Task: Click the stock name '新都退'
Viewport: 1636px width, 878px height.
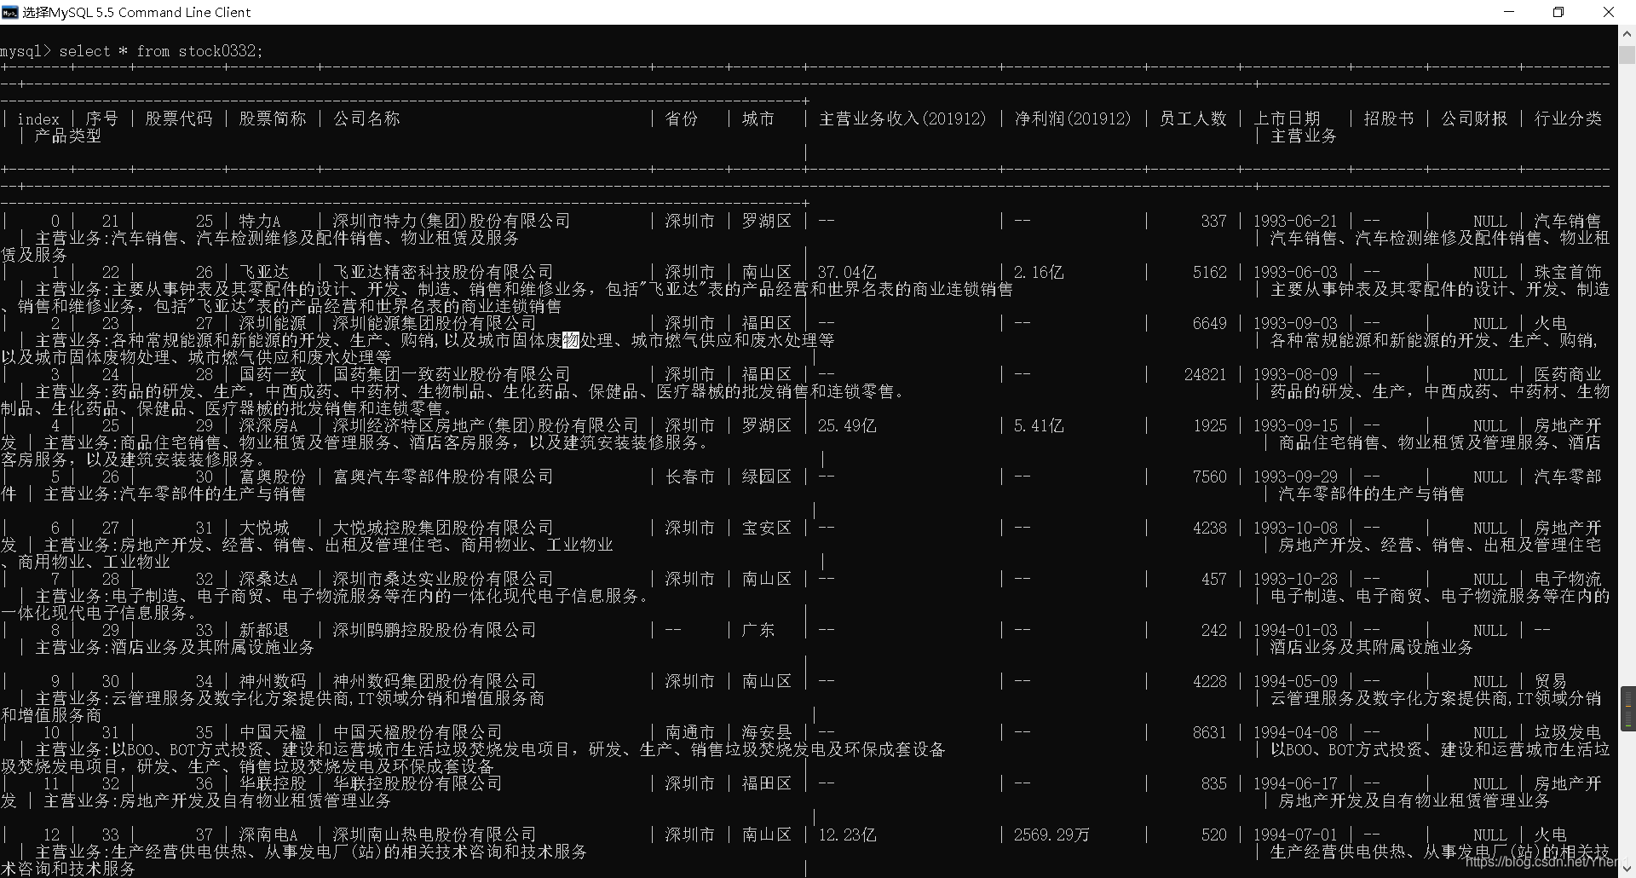Action: [263, 630]
